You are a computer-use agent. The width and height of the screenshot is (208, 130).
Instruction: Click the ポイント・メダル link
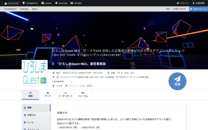coord(77,86)
